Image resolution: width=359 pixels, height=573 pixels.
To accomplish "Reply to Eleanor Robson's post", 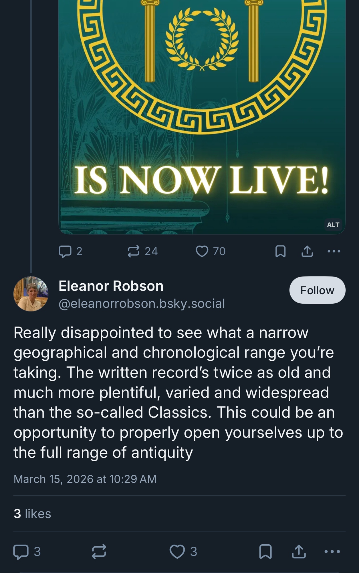I will 21,552.
